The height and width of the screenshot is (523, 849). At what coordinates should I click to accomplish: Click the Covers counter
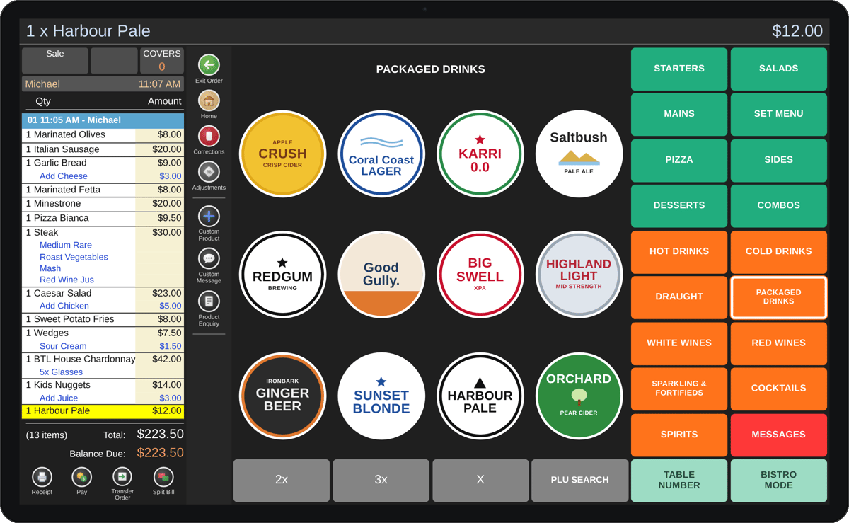click(x=162, y=60)
